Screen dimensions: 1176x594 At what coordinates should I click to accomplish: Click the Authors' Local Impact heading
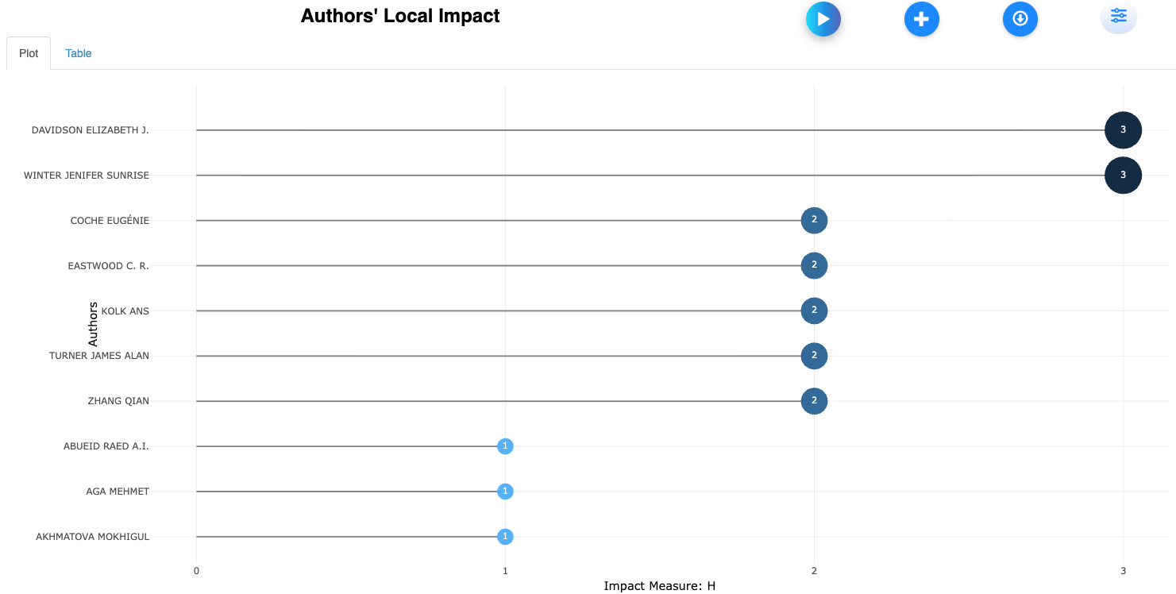(400, 16)
